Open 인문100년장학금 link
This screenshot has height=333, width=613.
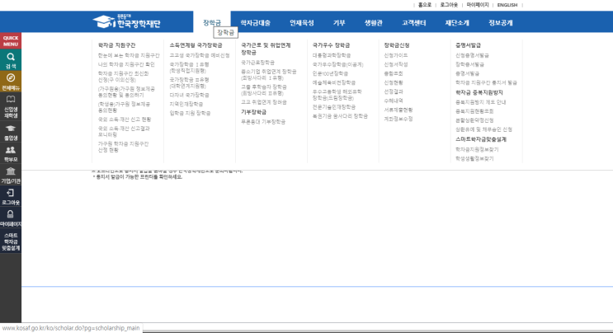330,73
